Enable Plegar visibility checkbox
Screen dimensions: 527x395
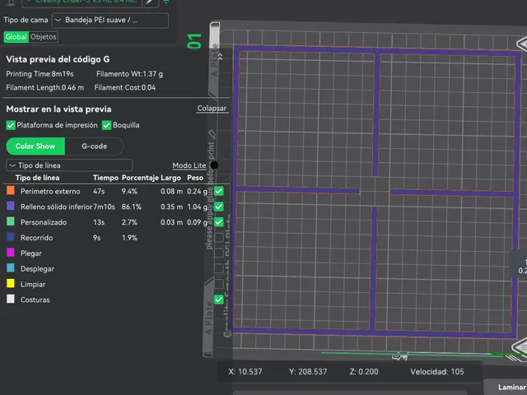pyautogui.click(x=219, y=253)
